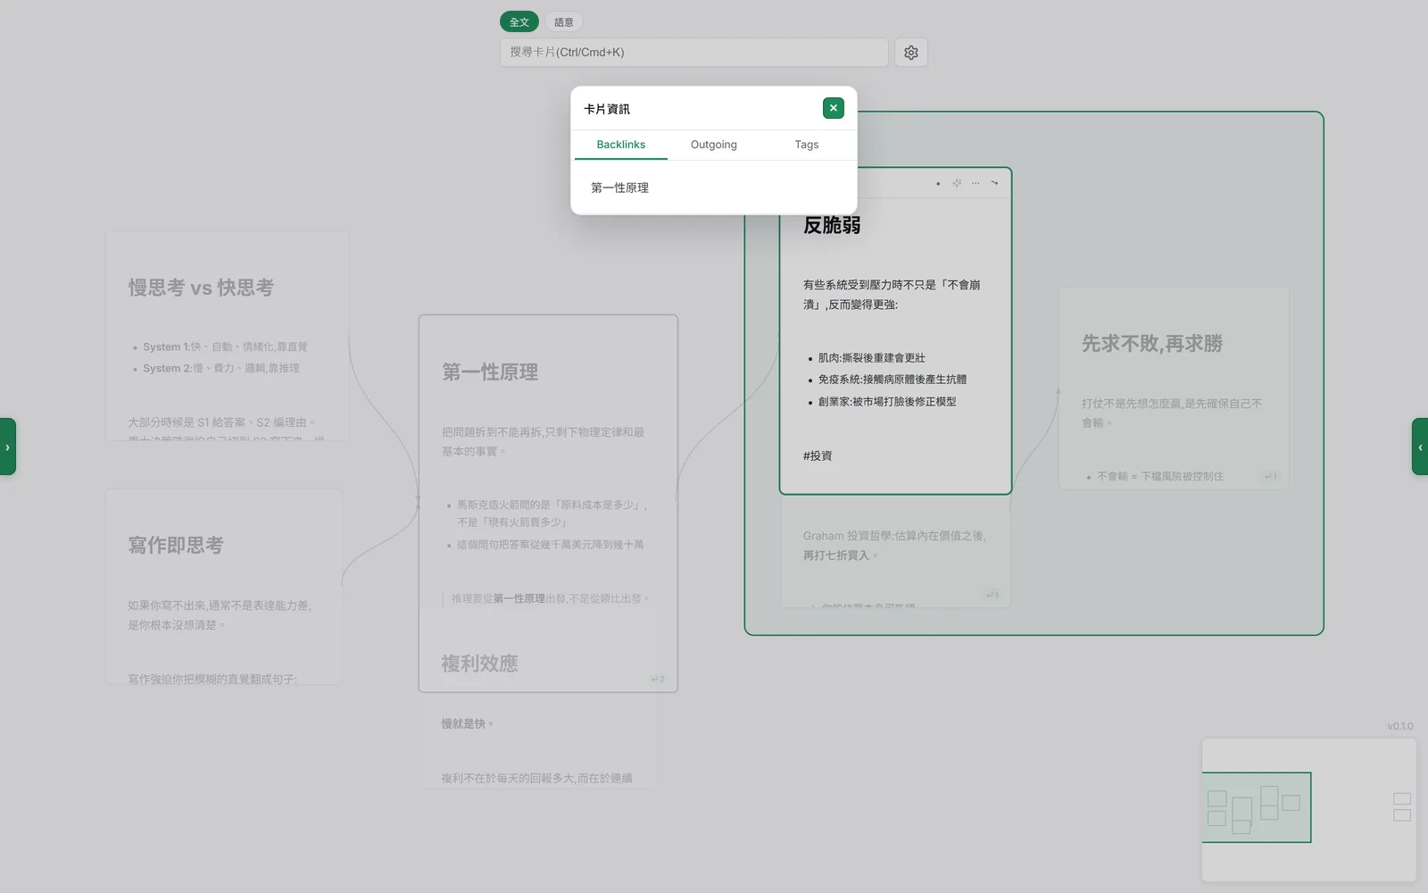The height and width of the screenshot is (893, 1428).
Task: Select the Backlinks tab
Action: tap(621, 145)
